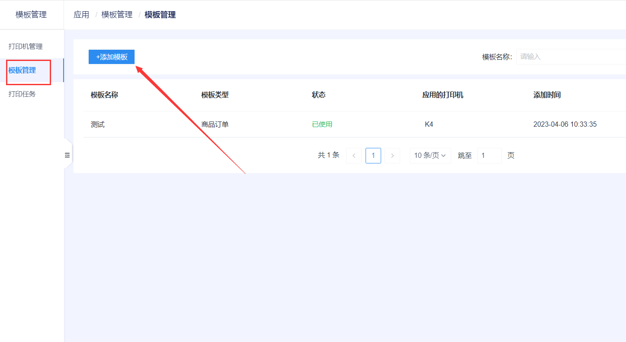The image size is (626, 342).
Task: Click the middle 模板管理 breadcrumb link
Action: point(117,15)
